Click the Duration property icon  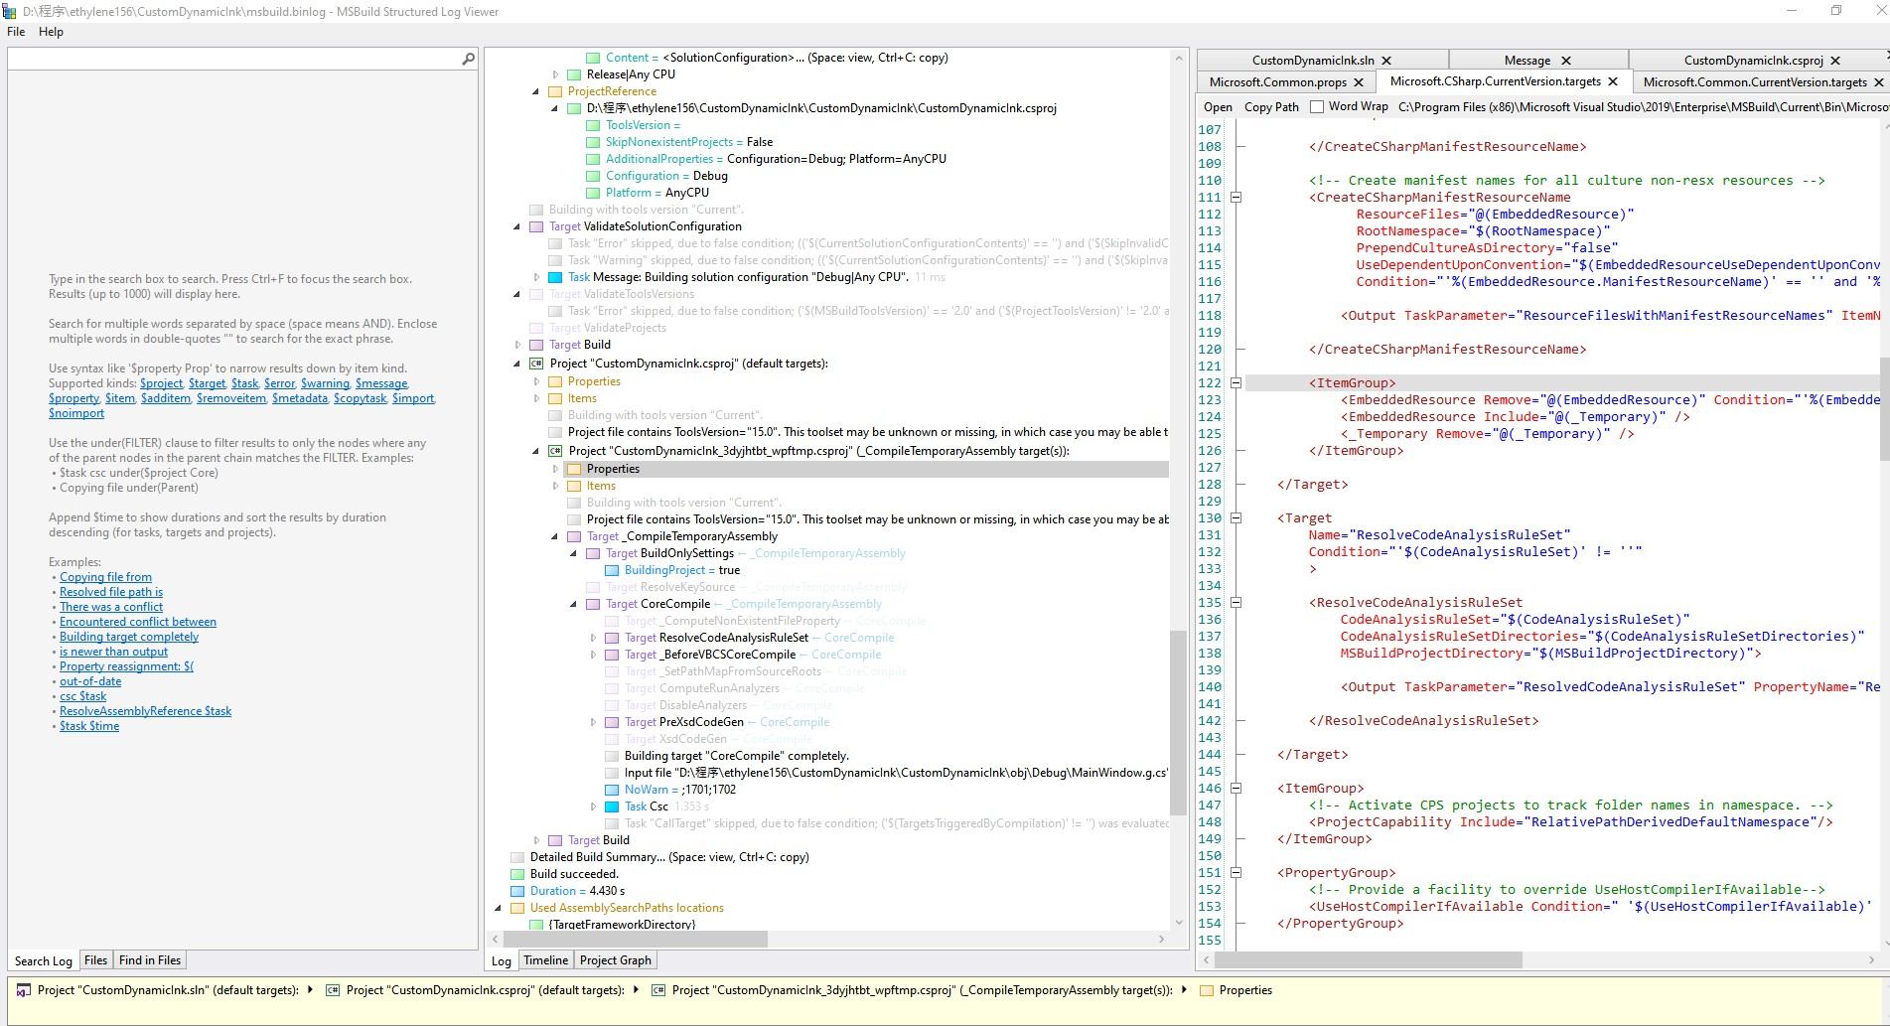coord(517,891)
